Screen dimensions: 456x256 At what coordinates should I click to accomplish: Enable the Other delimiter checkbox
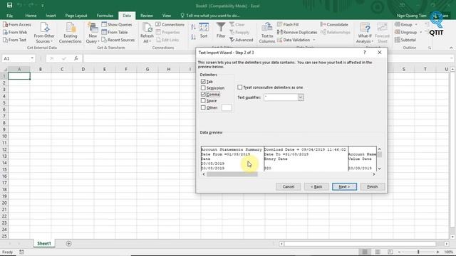tap(203, 107)
